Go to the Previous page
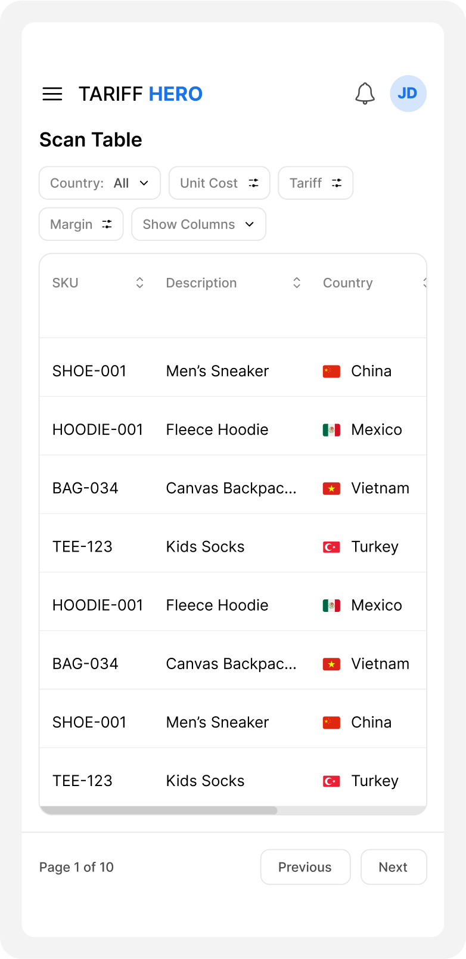 click(305, 867)
